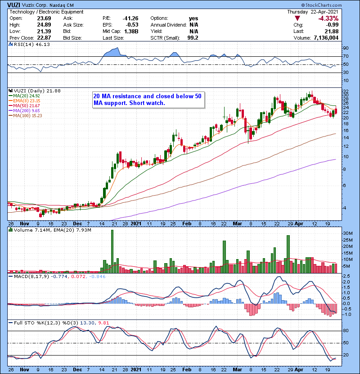Click the EMA(8) 23.15 legend entry
Screen dimensions: 360x374
[25, 101]
